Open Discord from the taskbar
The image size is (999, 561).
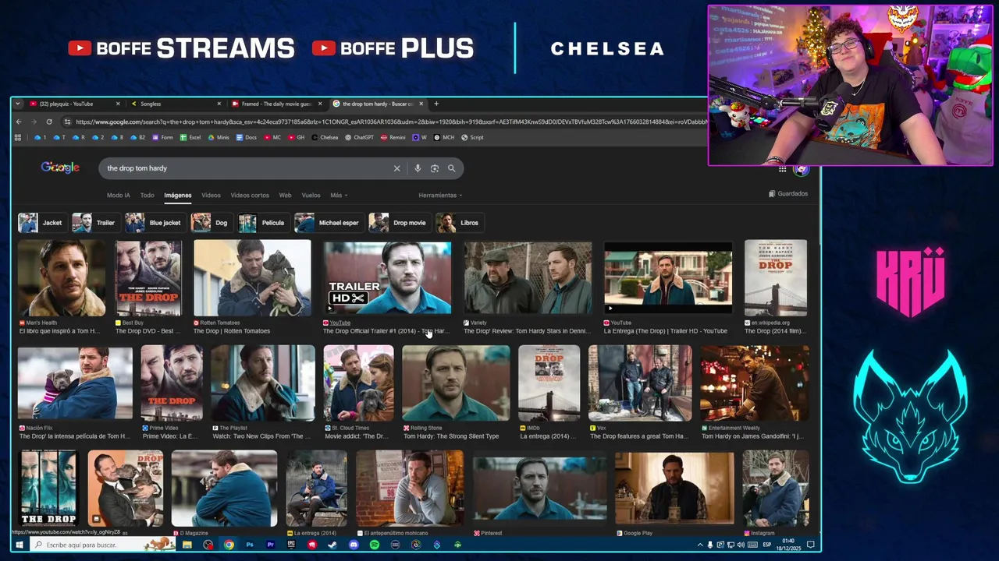click(x=354, y=545)
